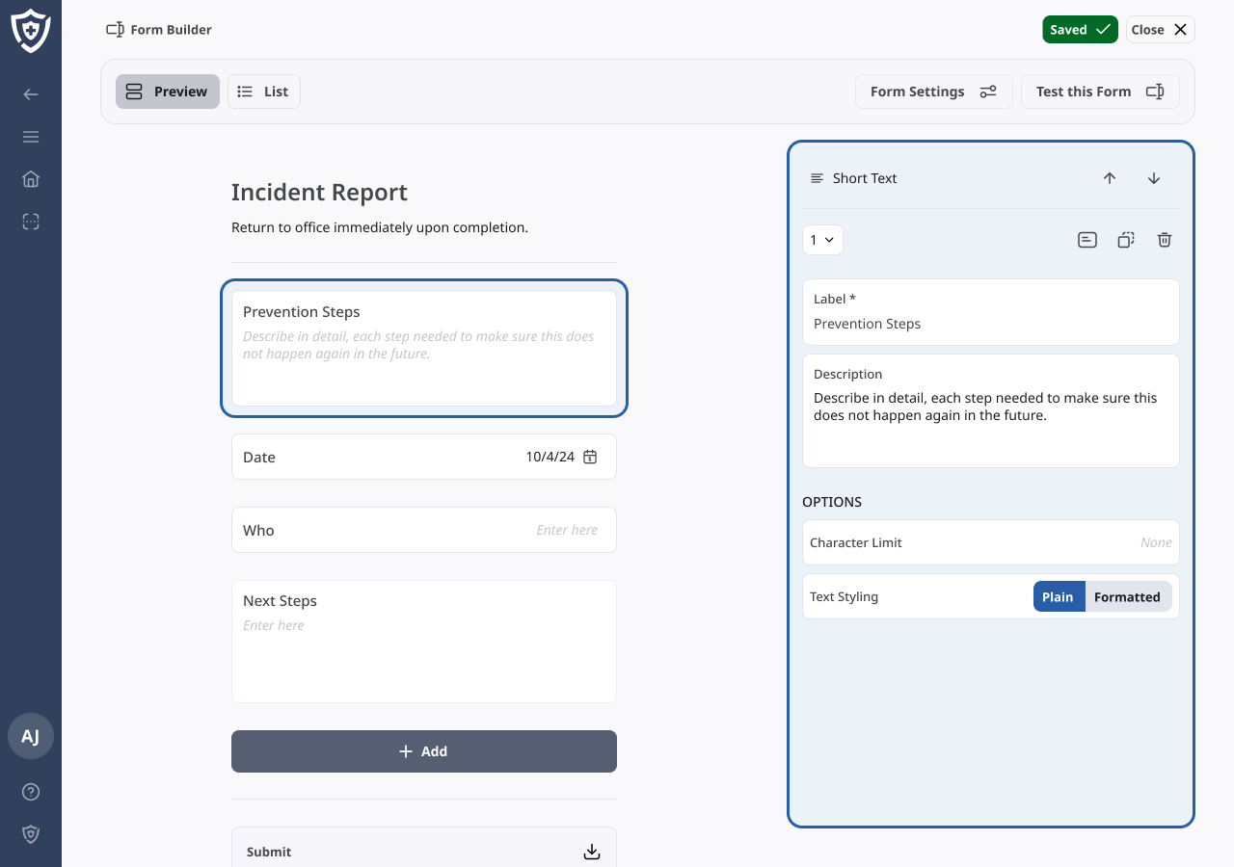Open the AJ user avatar

[31, 737]
